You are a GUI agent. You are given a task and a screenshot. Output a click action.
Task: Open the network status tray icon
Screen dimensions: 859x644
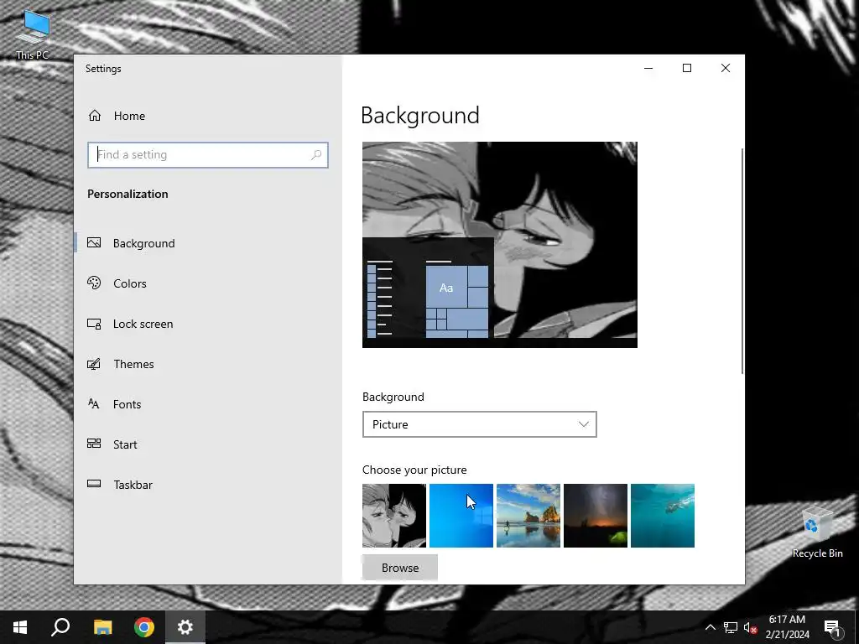point(731,627)
